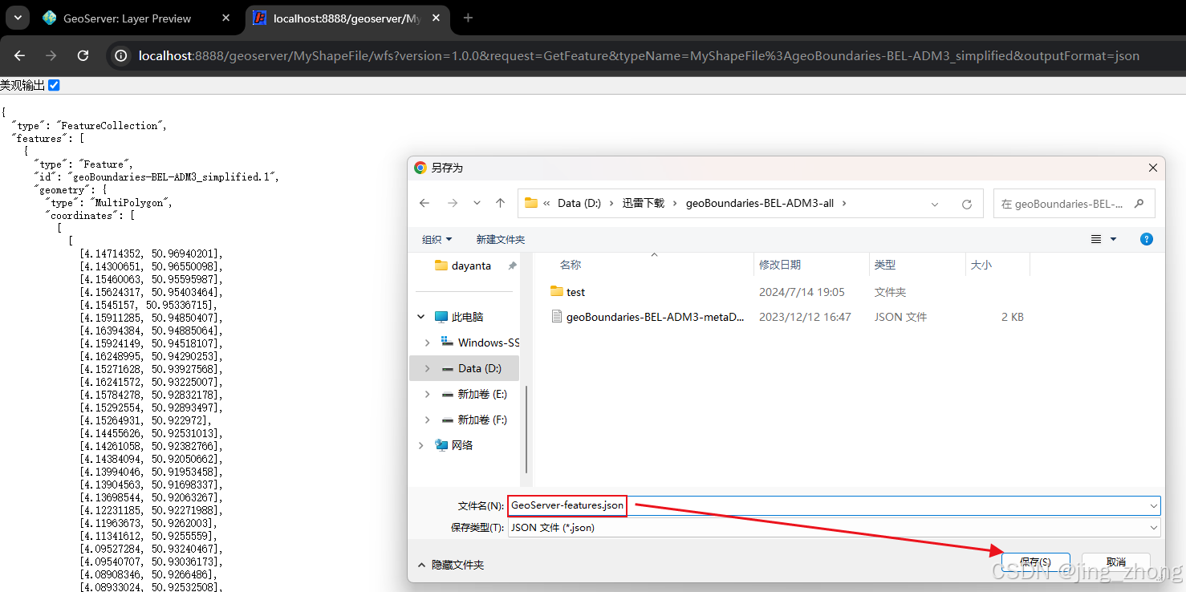This screenshot has width=1186, height=592.
Task: Change the file list view layout
Action: point(1096,239)
